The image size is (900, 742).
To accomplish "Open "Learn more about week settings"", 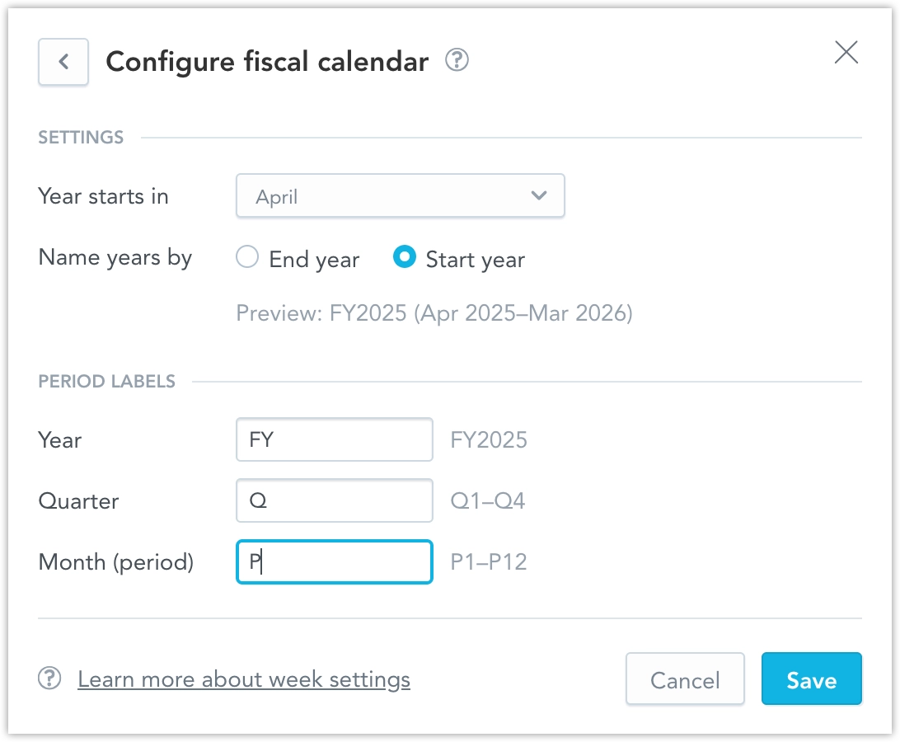I will click(244, 679).
